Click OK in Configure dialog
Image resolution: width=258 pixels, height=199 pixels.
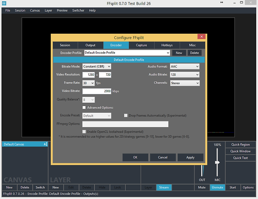pyautogui.click(x=135, y=157)
